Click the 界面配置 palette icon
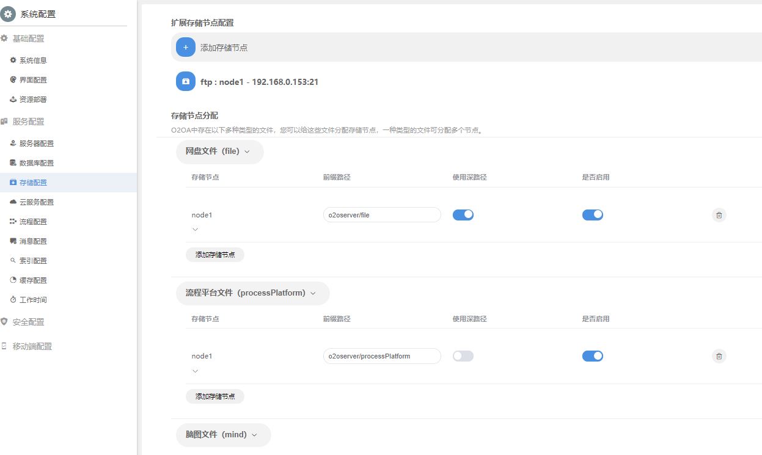The height and width of the screenshot is (455, 762). point(13,80)
